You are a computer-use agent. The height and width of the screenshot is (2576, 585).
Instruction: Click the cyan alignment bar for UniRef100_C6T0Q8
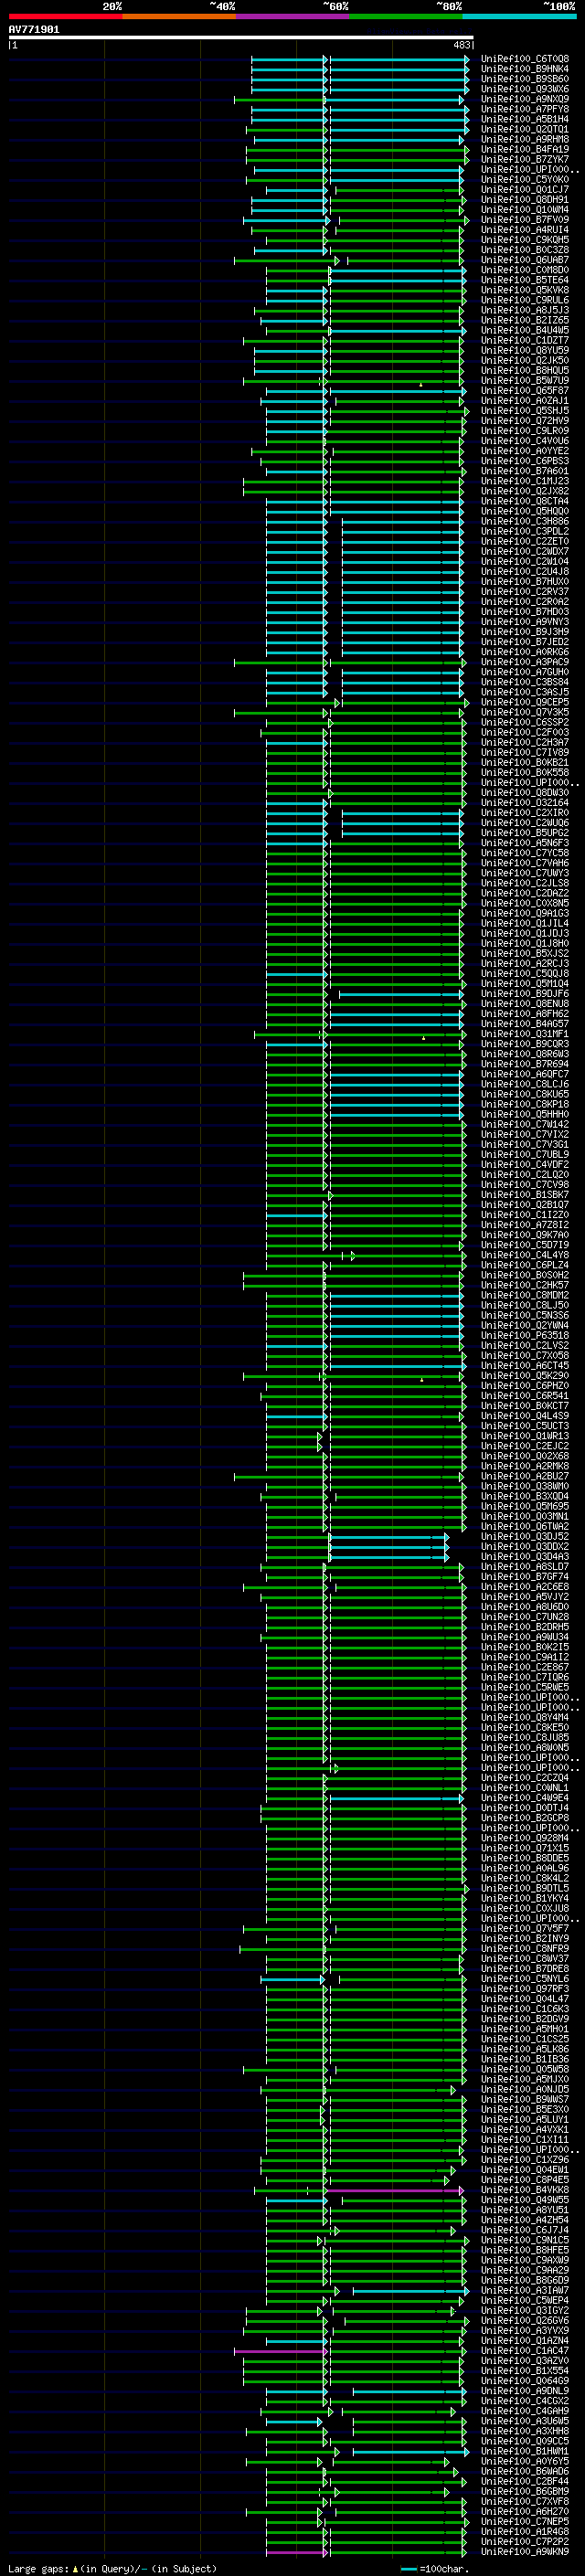click(x=360, y=59)
